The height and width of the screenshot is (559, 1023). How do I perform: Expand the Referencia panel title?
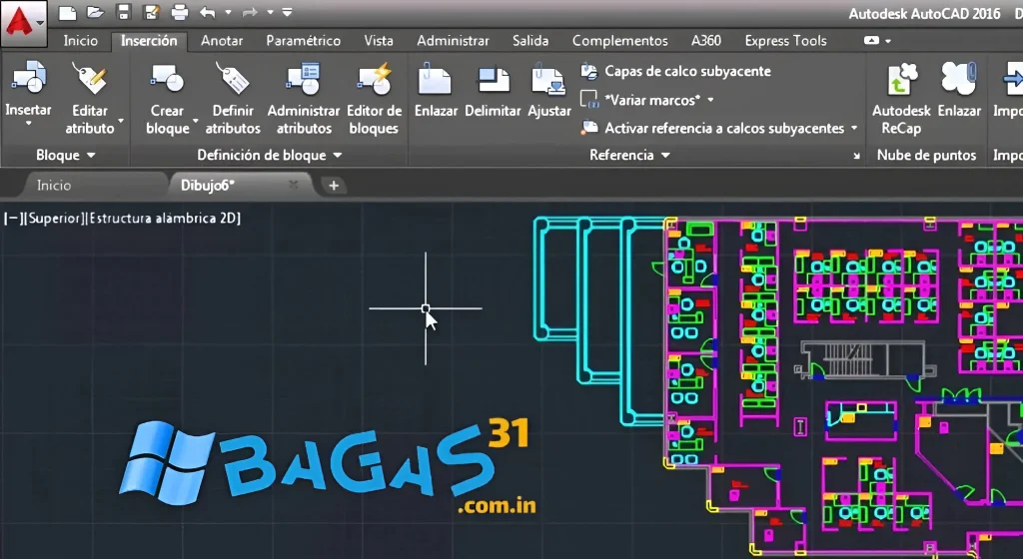[629, 155]
